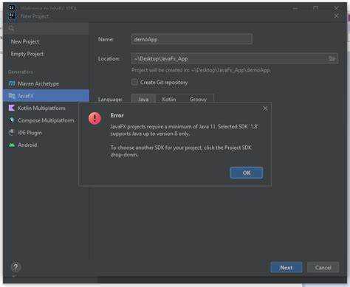
Task: Click the New Project window icon
Action: pyautogui.click(x=11, y=16)
